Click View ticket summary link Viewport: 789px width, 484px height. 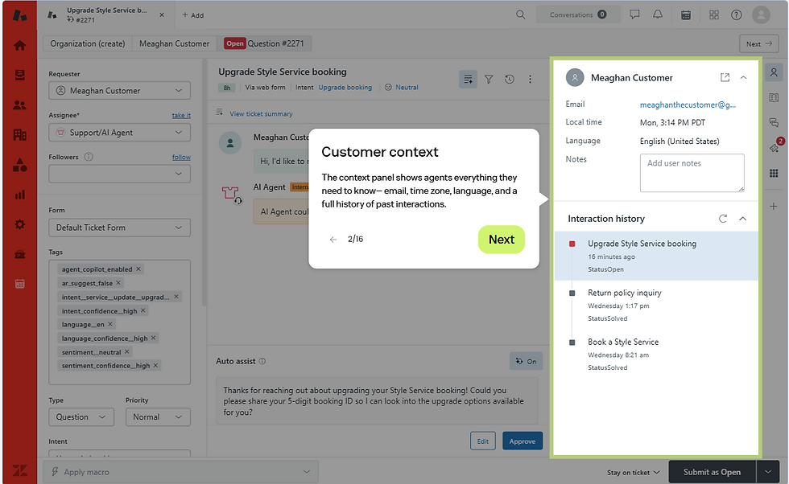[261, 113]
